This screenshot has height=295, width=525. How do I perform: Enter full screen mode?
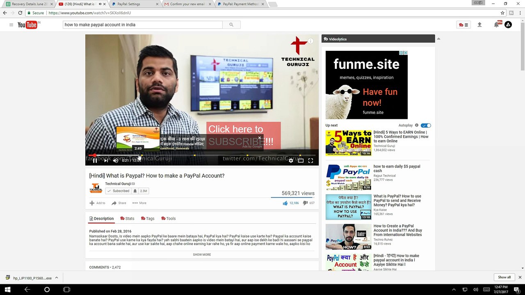coord(310,161)
